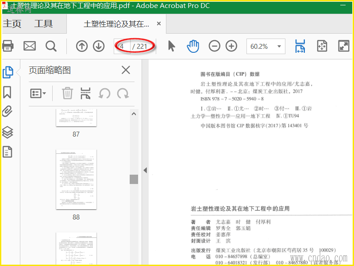Open the layers sidebar panel

[x=8, y=132]
